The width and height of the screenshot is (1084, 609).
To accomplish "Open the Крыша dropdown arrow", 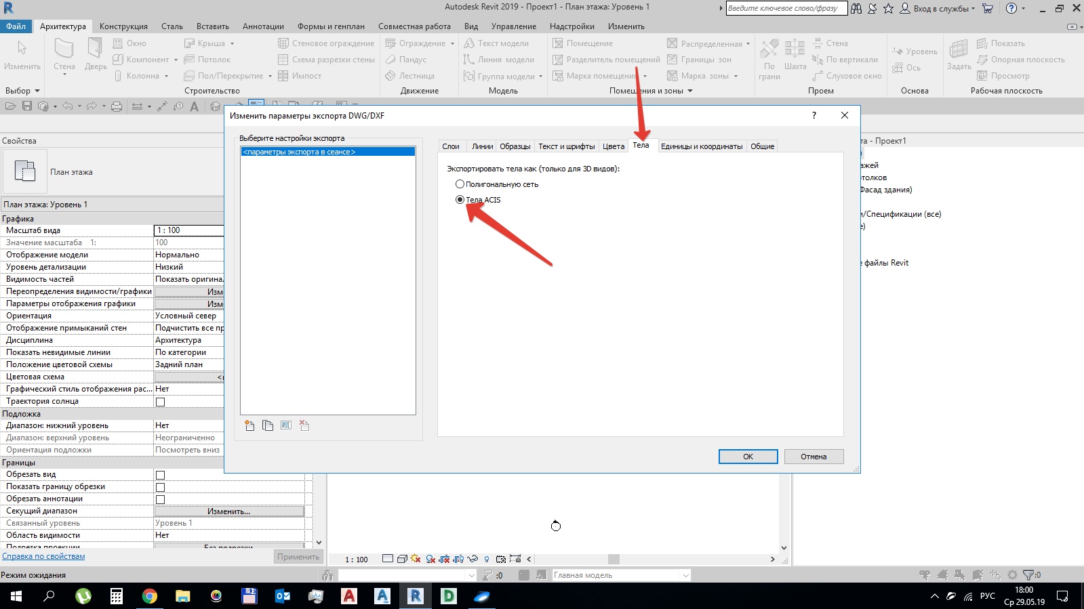I will coord(232,43).
